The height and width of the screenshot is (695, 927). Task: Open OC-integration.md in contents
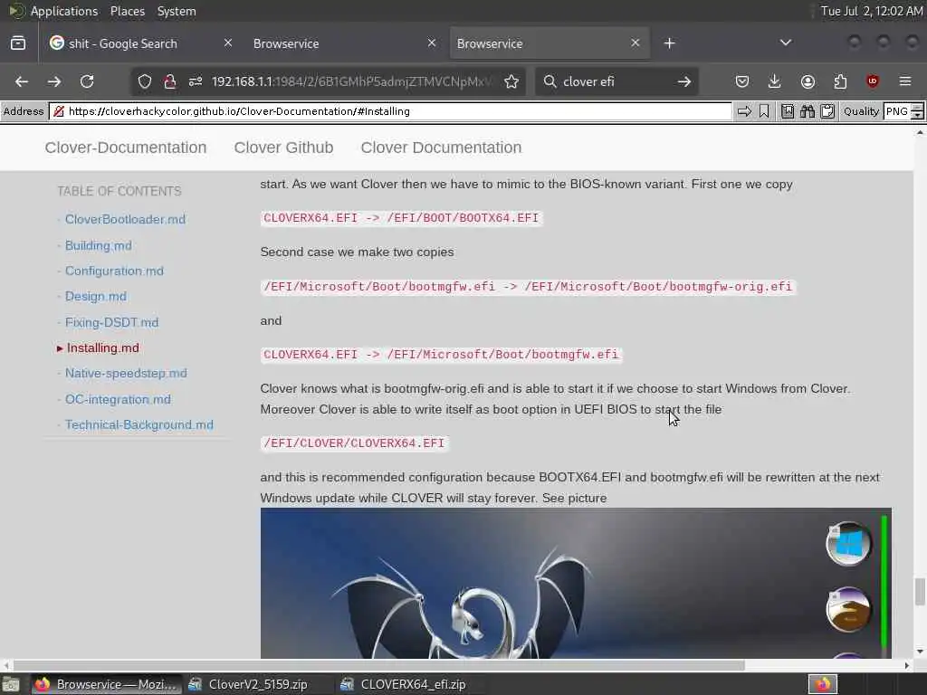pyautogui.click(x=118, y=399)
